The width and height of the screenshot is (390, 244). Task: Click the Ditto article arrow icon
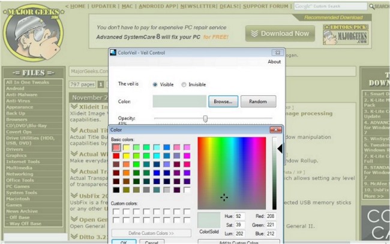point(74,237)
